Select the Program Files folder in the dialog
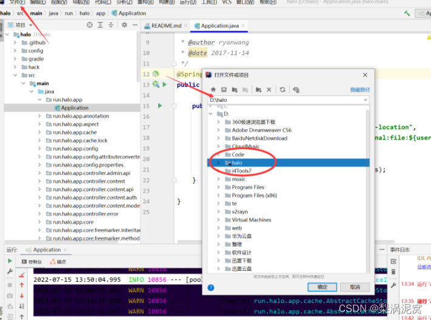This screenshot has width=431, height=320. pos(248,187)
